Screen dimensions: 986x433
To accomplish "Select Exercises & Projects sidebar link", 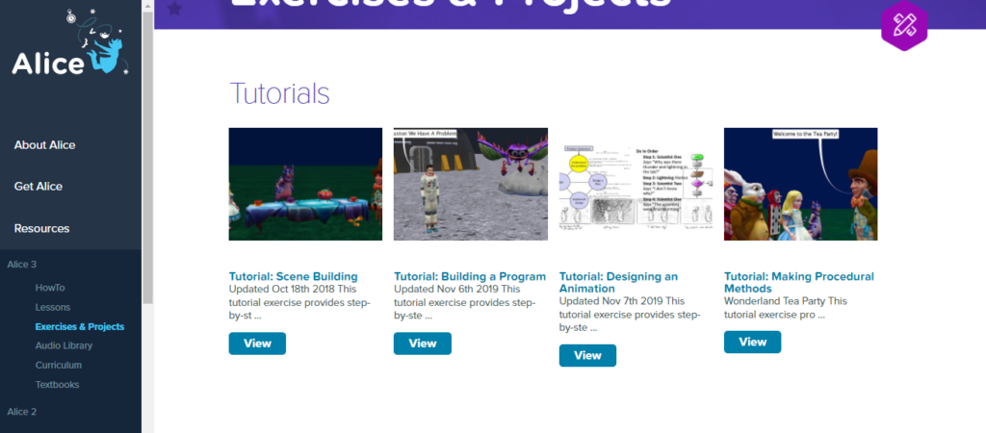I will pyautogui.click(x=80, y=327).
